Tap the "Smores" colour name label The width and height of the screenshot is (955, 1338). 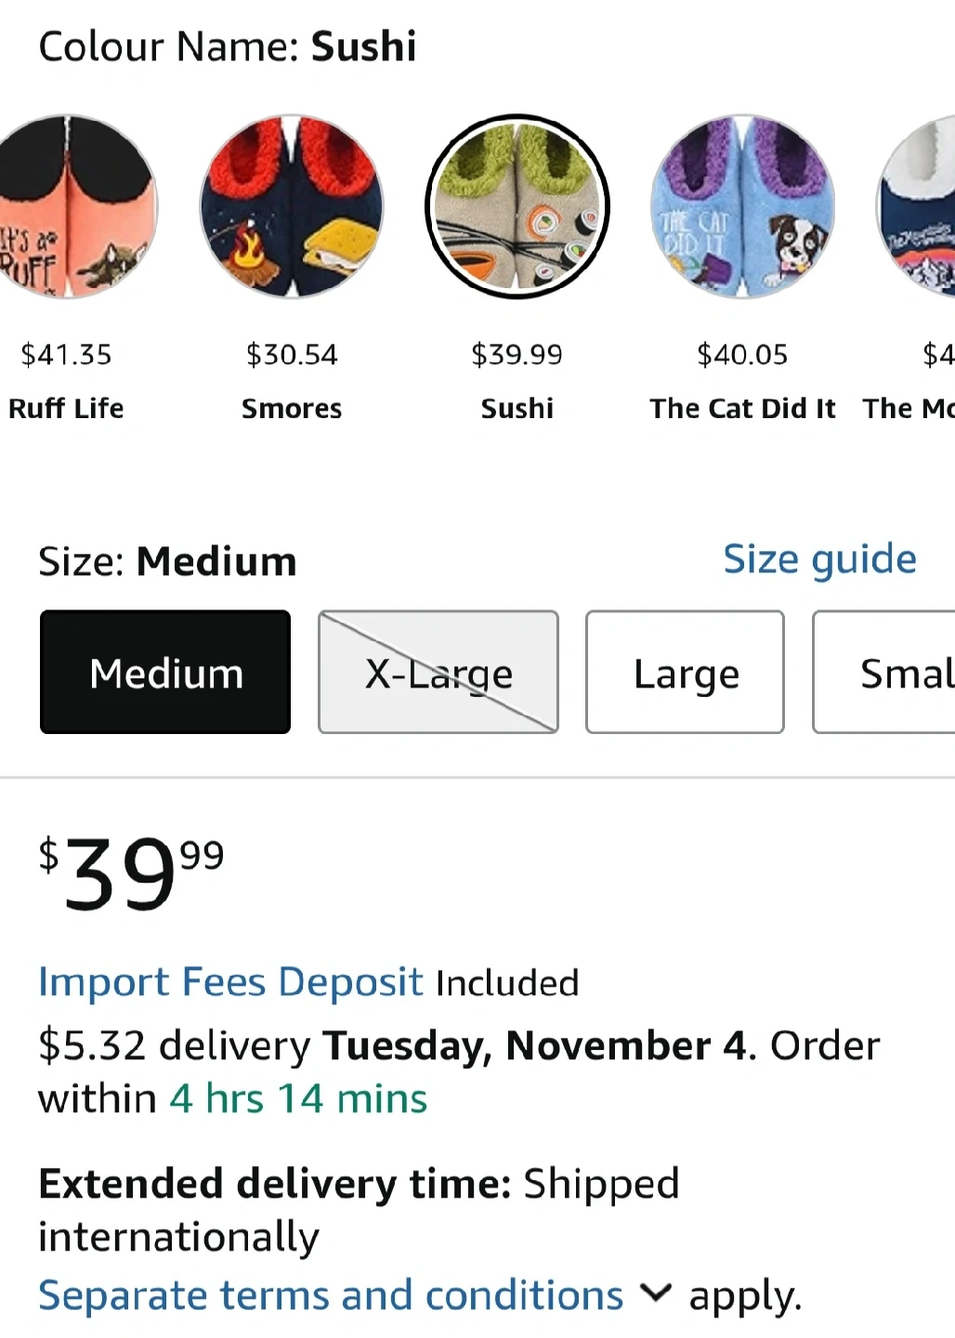(292, 408)
